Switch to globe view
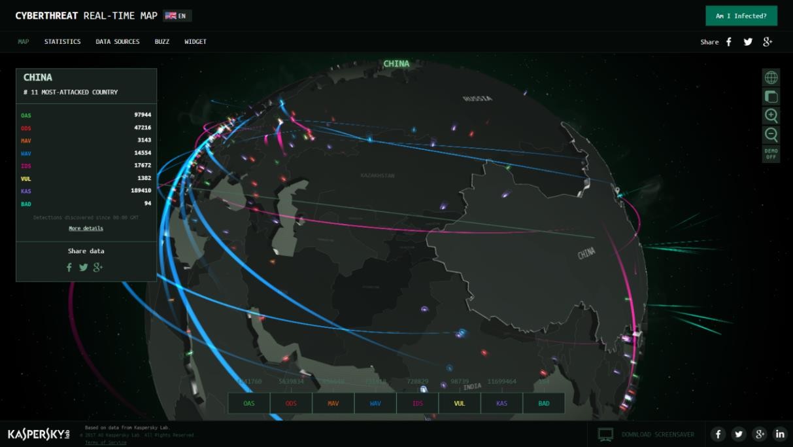 pos(771,78)
